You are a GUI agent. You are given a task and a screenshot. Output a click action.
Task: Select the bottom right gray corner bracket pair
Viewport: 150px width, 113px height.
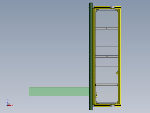112,106
